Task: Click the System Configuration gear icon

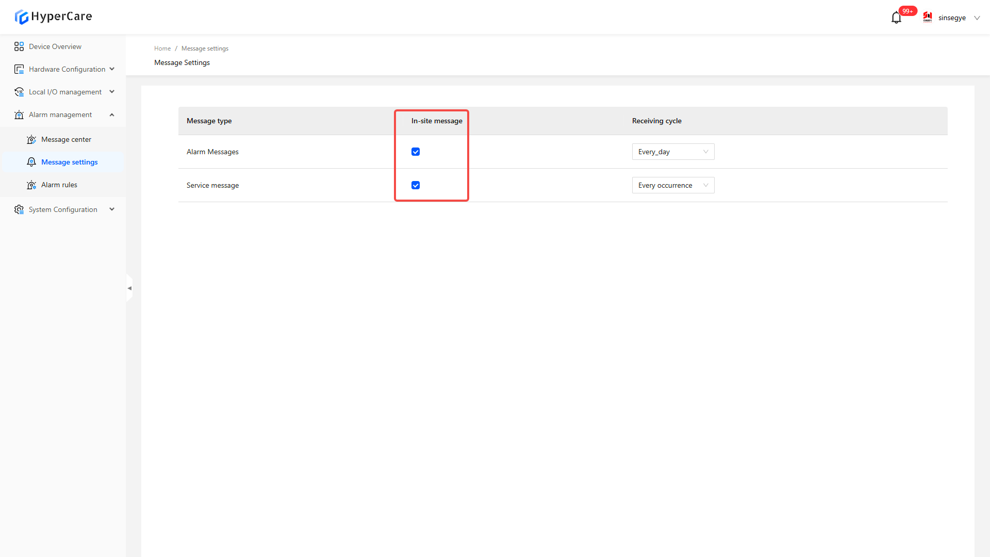Action: point(19,209)
